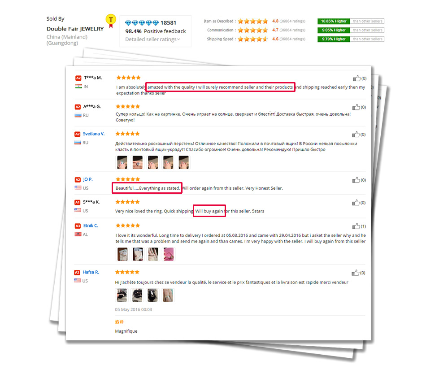Expand Detailed seller ratings dropdown
The width and height of the screenshot is (426, 365).
point(152,39)
